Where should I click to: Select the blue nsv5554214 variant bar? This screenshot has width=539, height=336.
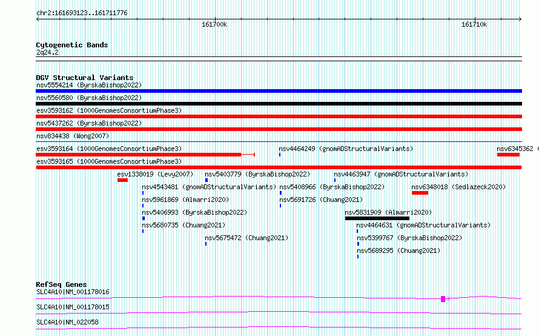(279, 91)
